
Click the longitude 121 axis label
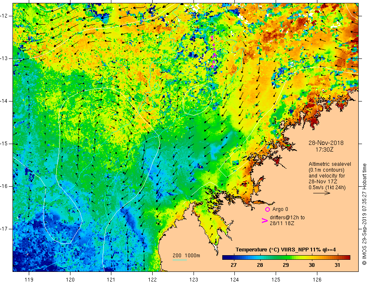pyautogui.click(x=111, y=279)
